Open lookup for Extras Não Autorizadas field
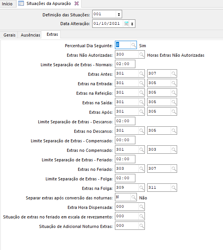223x250 pixels. tap(141, 55)
